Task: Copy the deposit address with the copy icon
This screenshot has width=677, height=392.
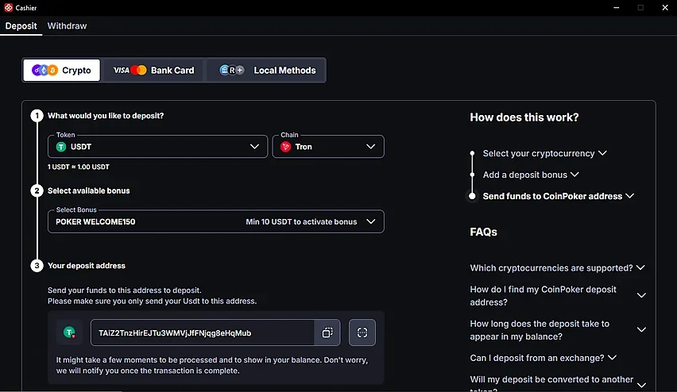Action: point(327,332)
